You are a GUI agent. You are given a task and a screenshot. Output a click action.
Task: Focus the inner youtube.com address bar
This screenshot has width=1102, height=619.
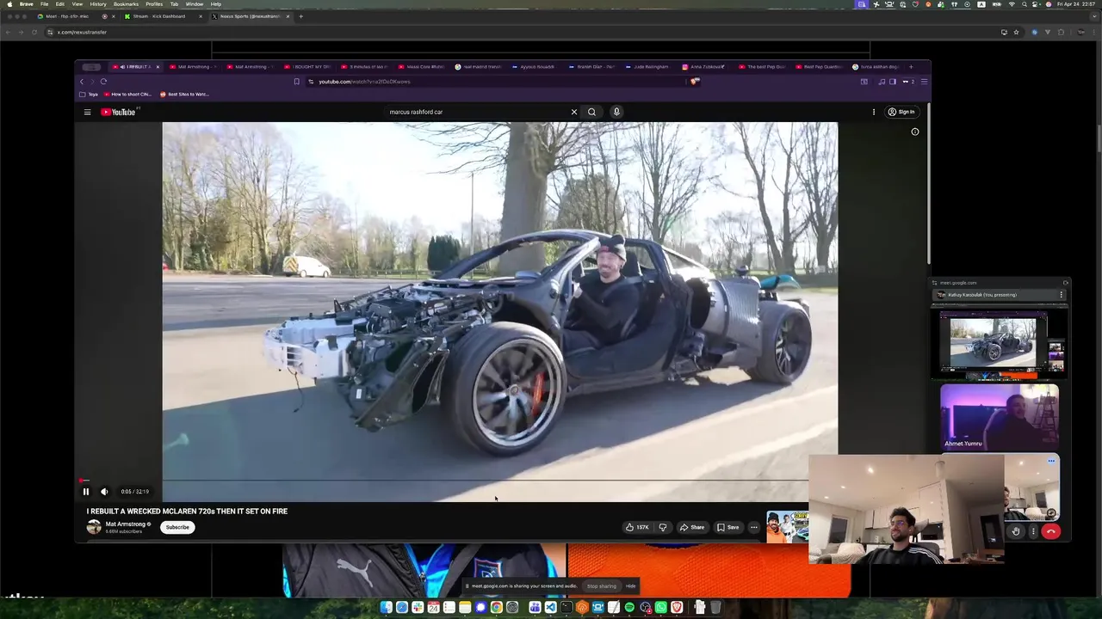[499, 82]
